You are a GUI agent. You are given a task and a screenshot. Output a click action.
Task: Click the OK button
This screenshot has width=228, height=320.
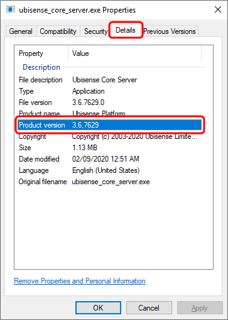click(98, 308)
